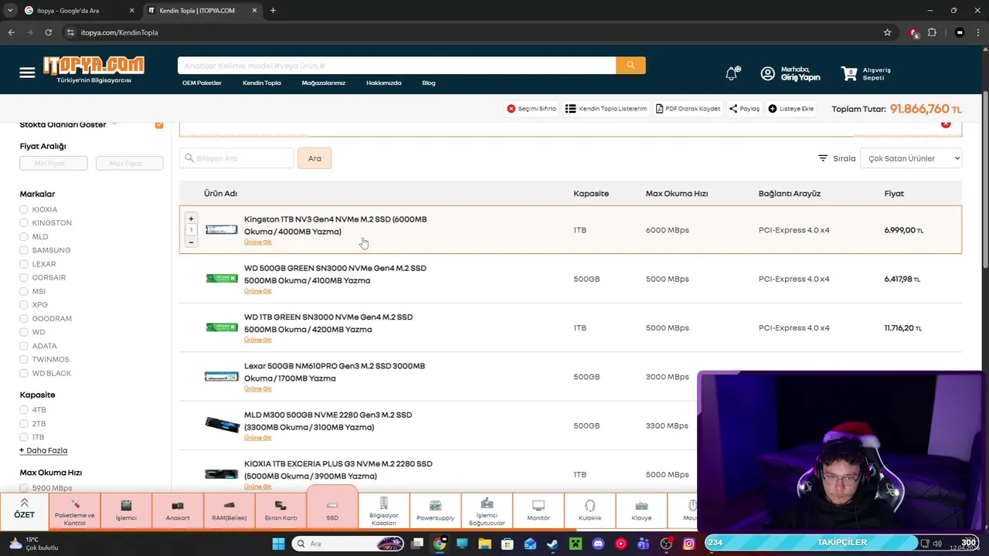Click the user account icon
Image resolution: width=989 pixels, height=556 pixels.
(x=767, y=73)
